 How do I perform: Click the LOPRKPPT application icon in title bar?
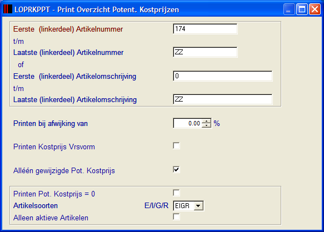pos(8,9)
